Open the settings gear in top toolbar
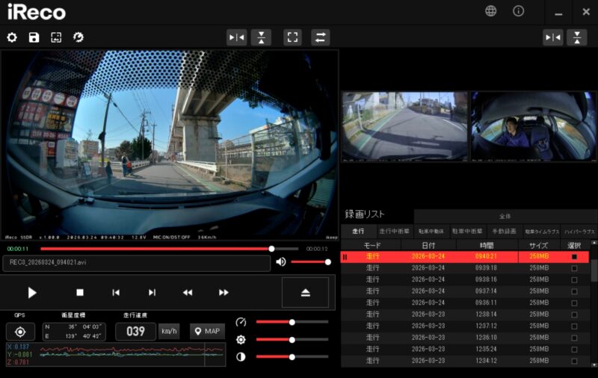Screen dimensions: 598x378 (11, 37)
